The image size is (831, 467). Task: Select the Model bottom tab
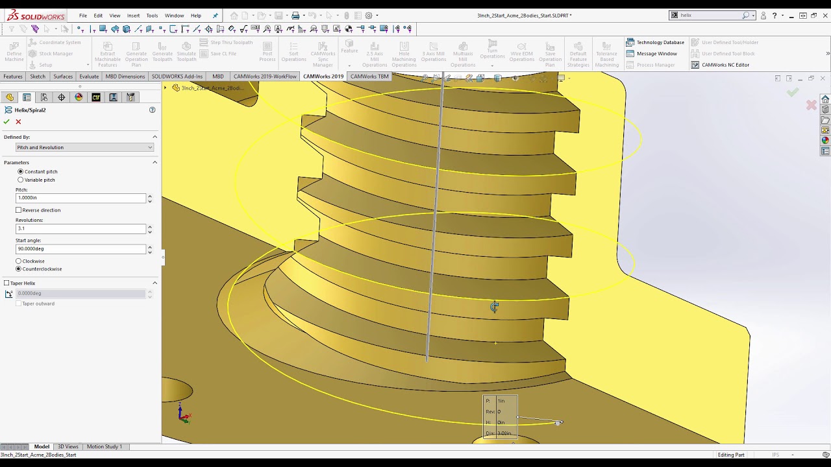pyautogui.click(x=42, y=446)
